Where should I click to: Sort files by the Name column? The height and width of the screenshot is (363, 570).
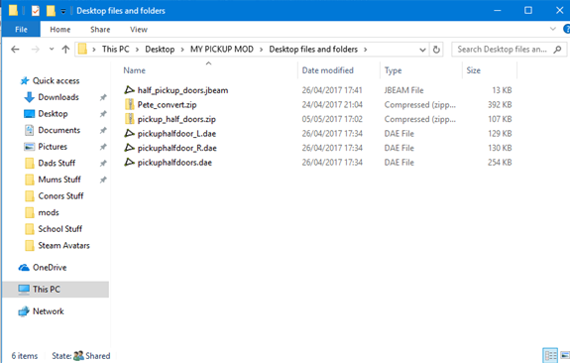pos(134,70)
